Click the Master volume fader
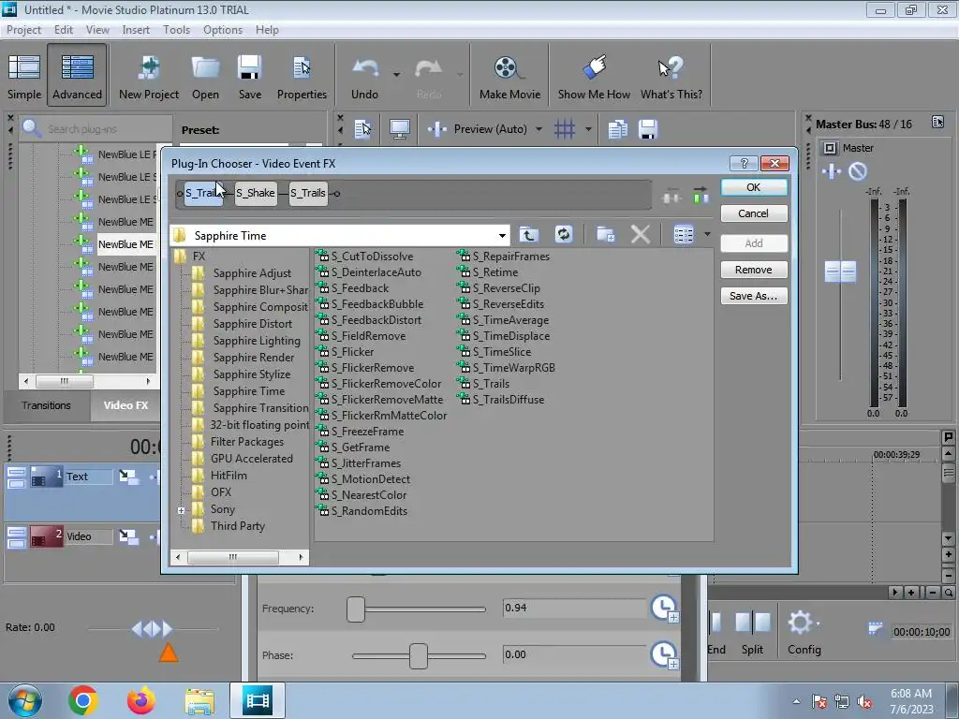 (840, 271)
